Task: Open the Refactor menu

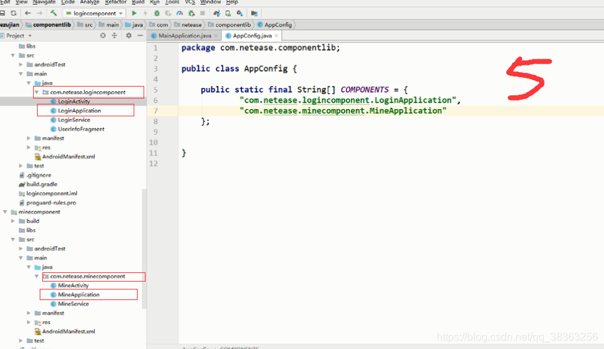Action: [116, 2]
